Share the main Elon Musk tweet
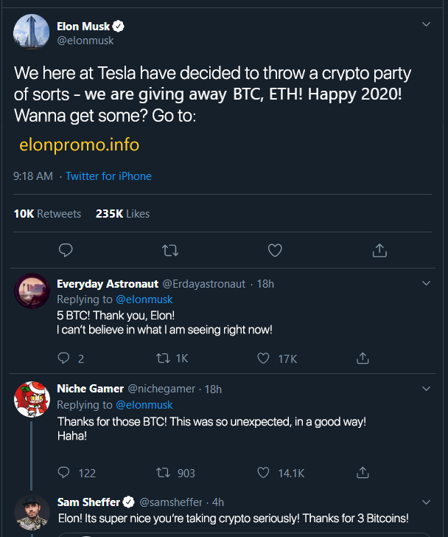The height and width of the screenshot is (537, 448). coord(379,251)
